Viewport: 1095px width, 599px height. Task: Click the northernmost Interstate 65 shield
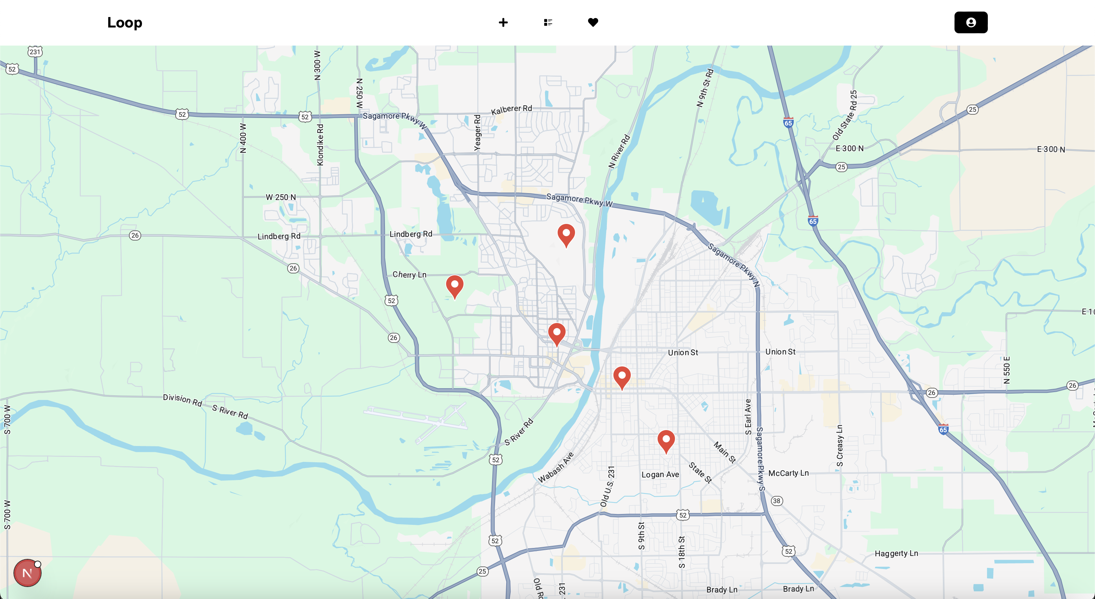click(788, 123)
